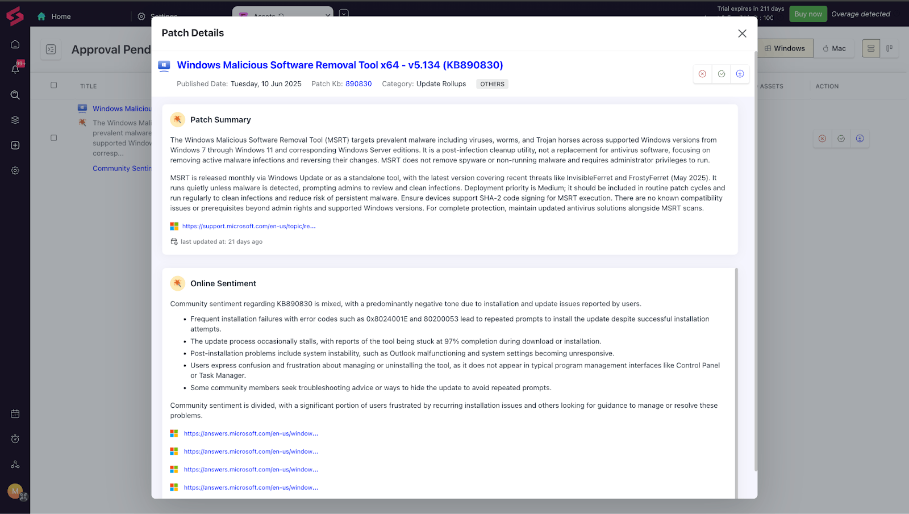Click the Buy now button
The width and height of the screenshot is (909, 514).
808,14
